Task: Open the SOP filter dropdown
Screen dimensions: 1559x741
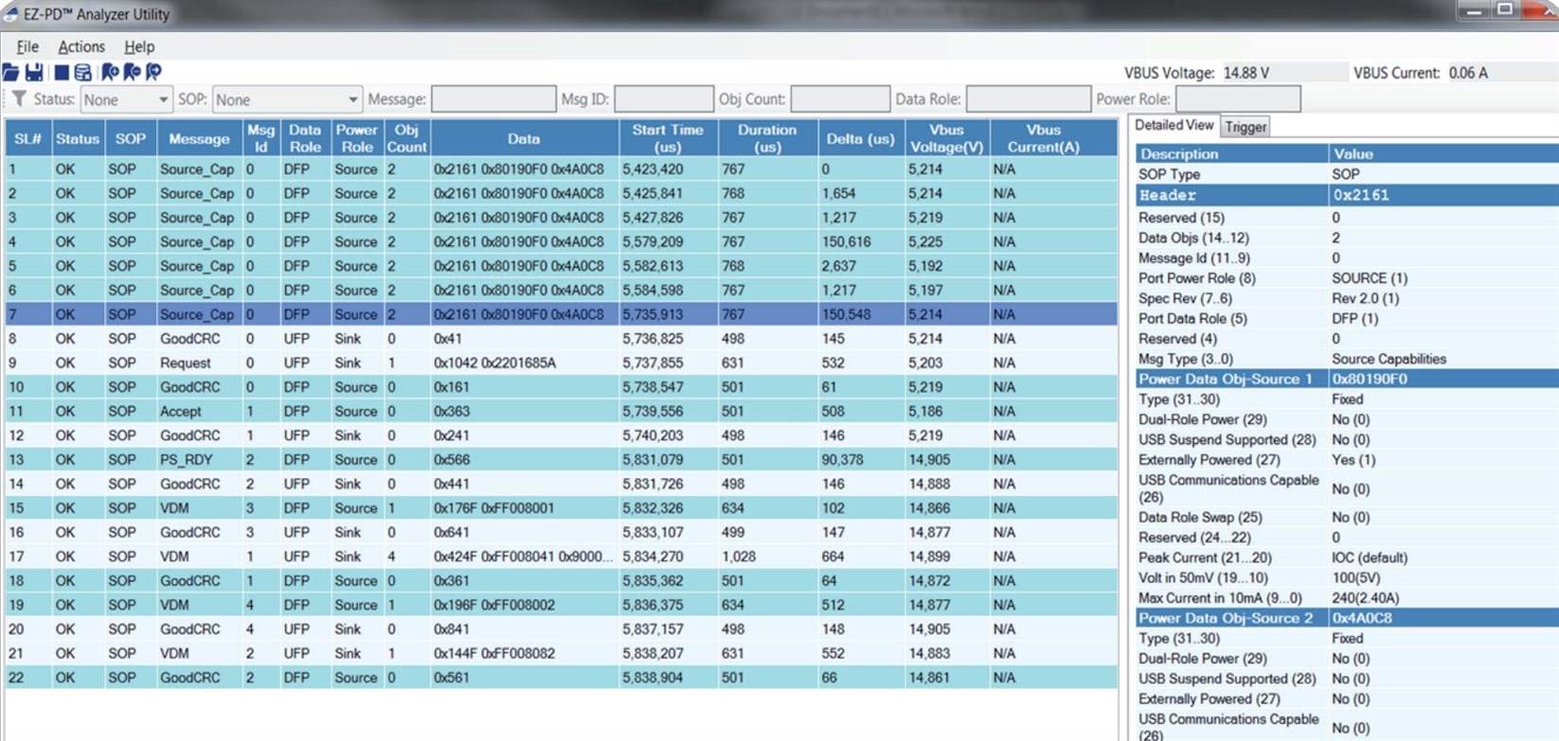Action: click(351, 99)
